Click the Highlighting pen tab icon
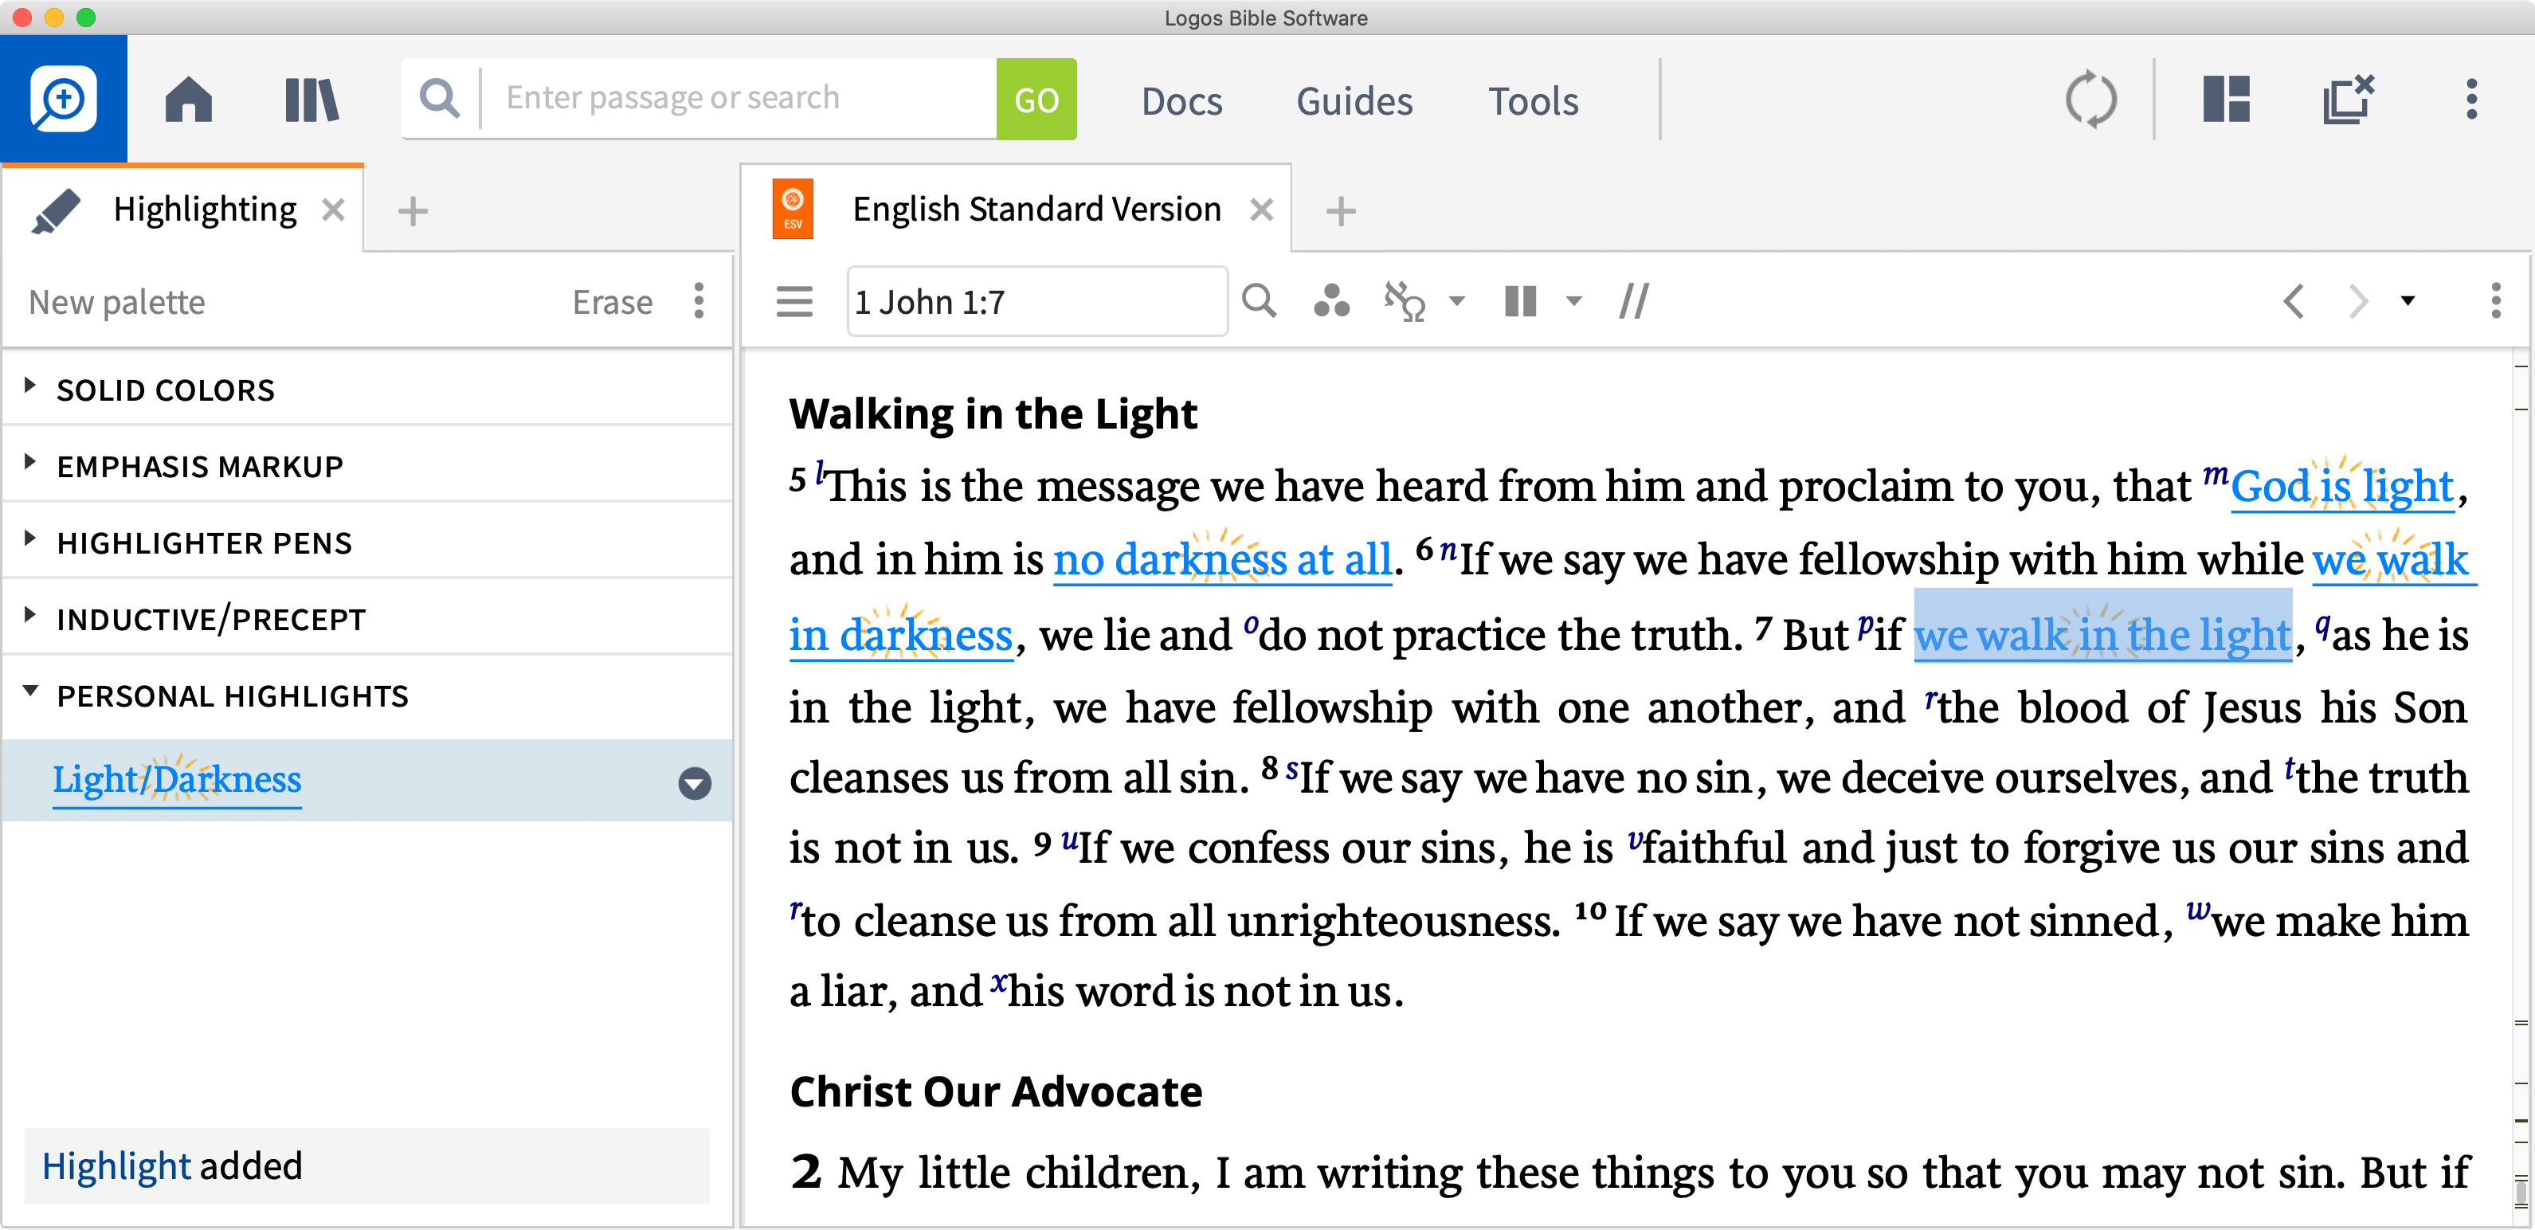This screenshot has height=1230, width=2535. click(55, 210)
